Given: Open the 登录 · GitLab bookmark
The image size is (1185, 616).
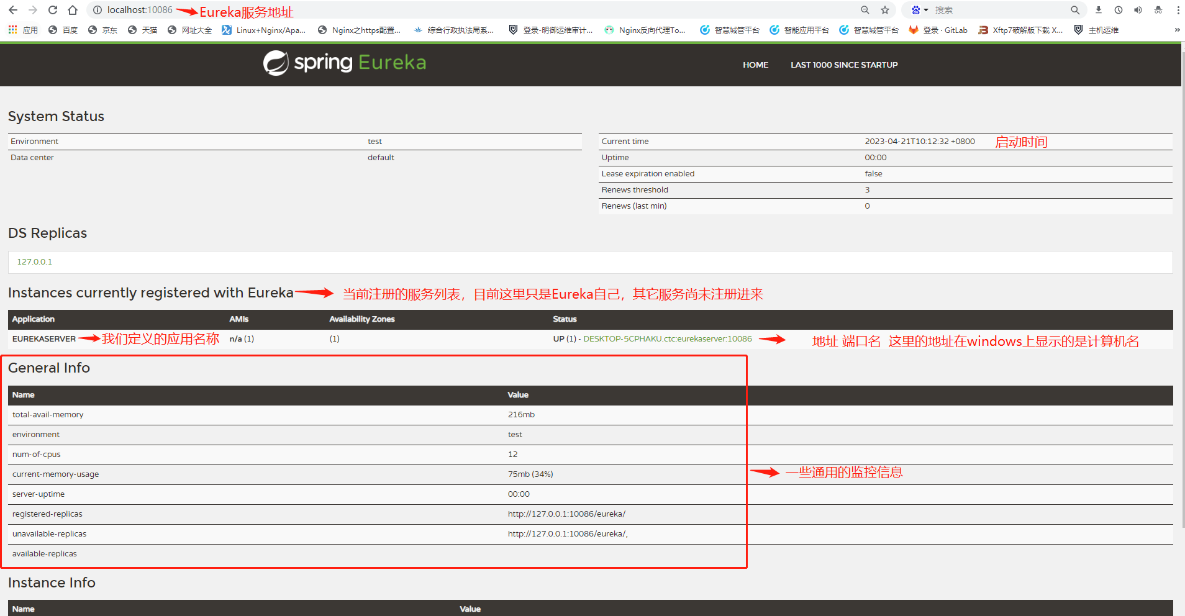Looking at the screenshot, I should [x=938, y=30].
